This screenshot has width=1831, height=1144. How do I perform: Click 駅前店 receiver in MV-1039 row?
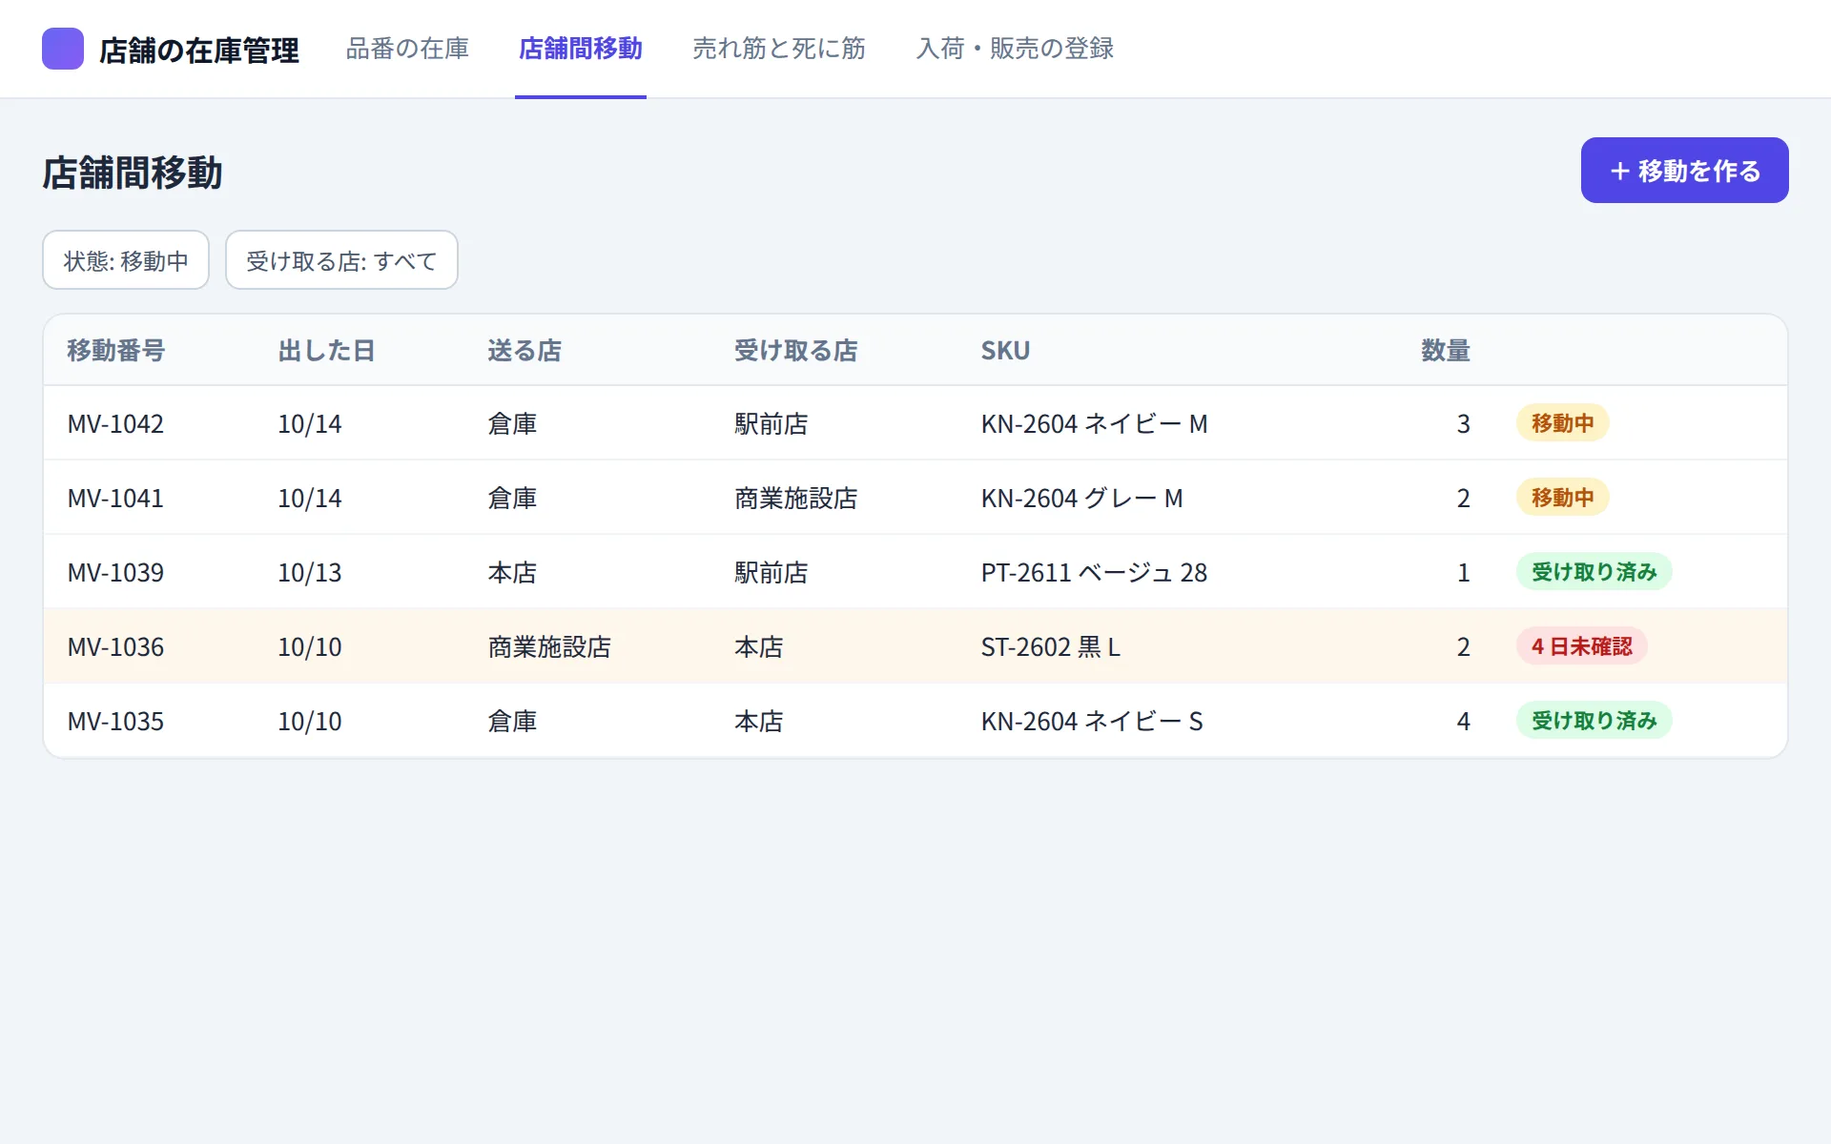pos(771,572)
